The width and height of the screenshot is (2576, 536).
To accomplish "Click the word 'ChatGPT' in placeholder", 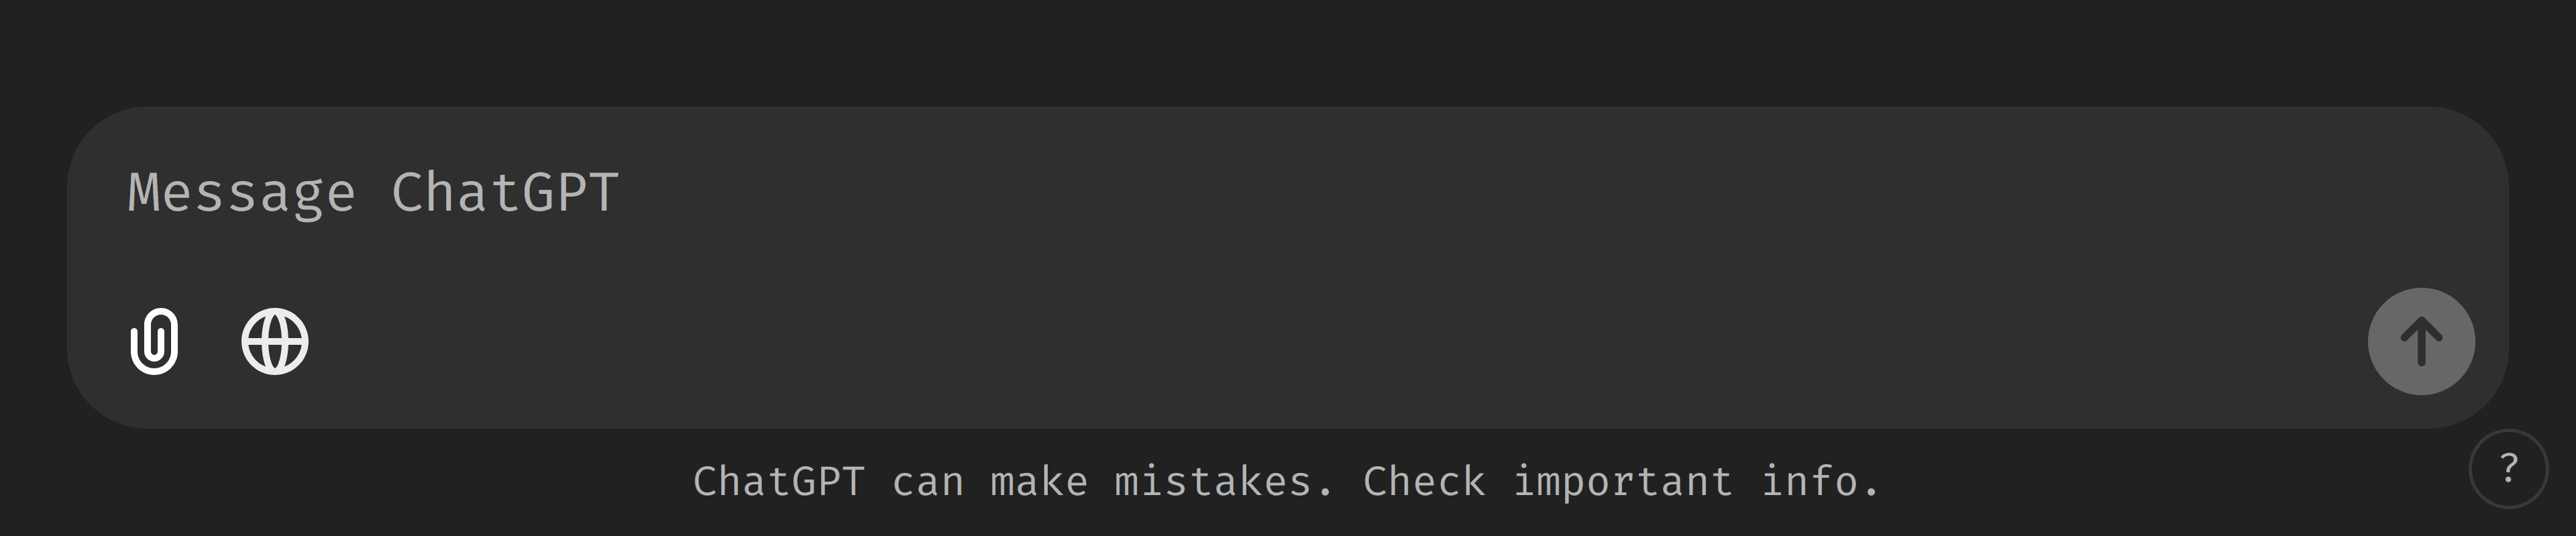I will [x=505, y=192].
